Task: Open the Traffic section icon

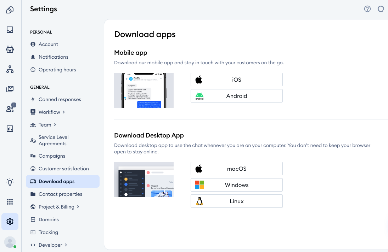Action: tap(10, 69)
